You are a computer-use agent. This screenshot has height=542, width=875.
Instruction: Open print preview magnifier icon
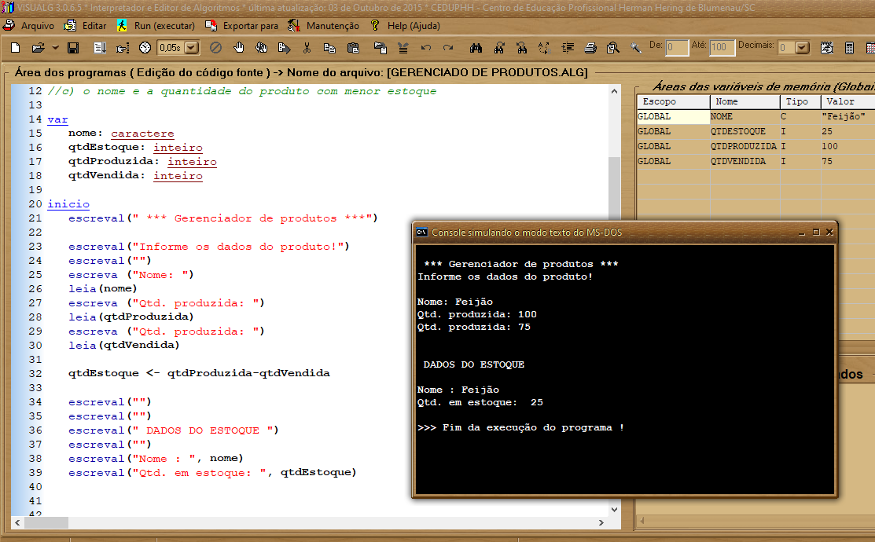(x=612, y=48)
